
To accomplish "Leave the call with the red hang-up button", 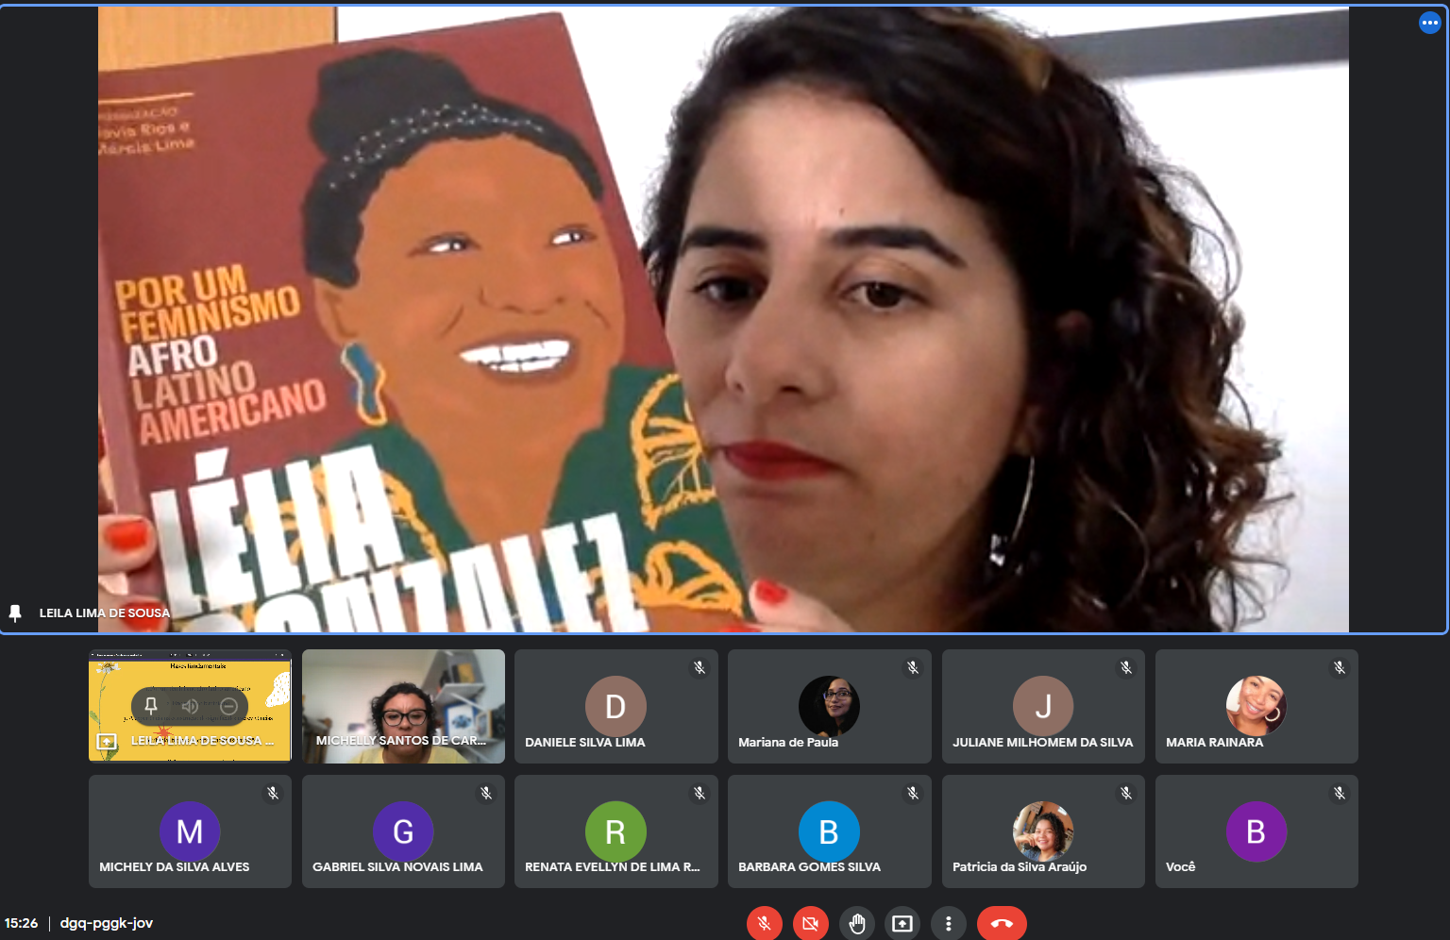I will coord(1002,923).
